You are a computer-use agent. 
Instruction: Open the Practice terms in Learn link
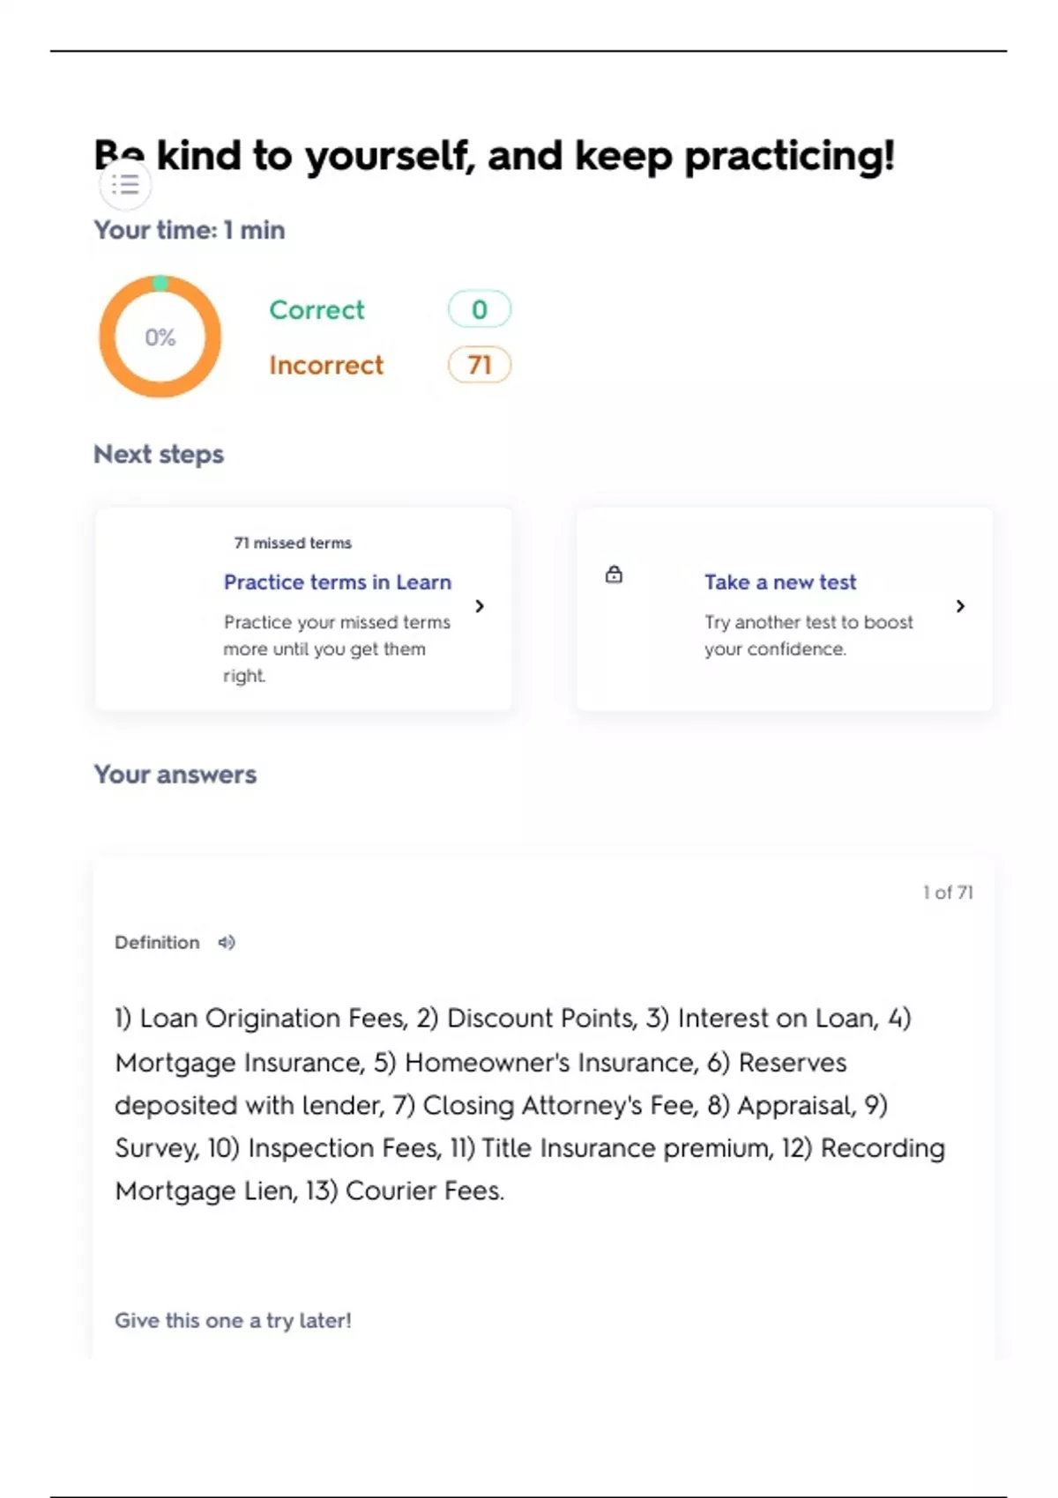[x=337, y=582]
